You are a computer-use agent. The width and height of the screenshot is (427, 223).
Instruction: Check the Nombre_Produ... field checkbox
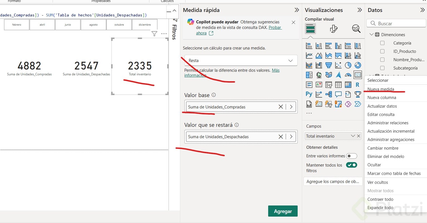[382, 60]
